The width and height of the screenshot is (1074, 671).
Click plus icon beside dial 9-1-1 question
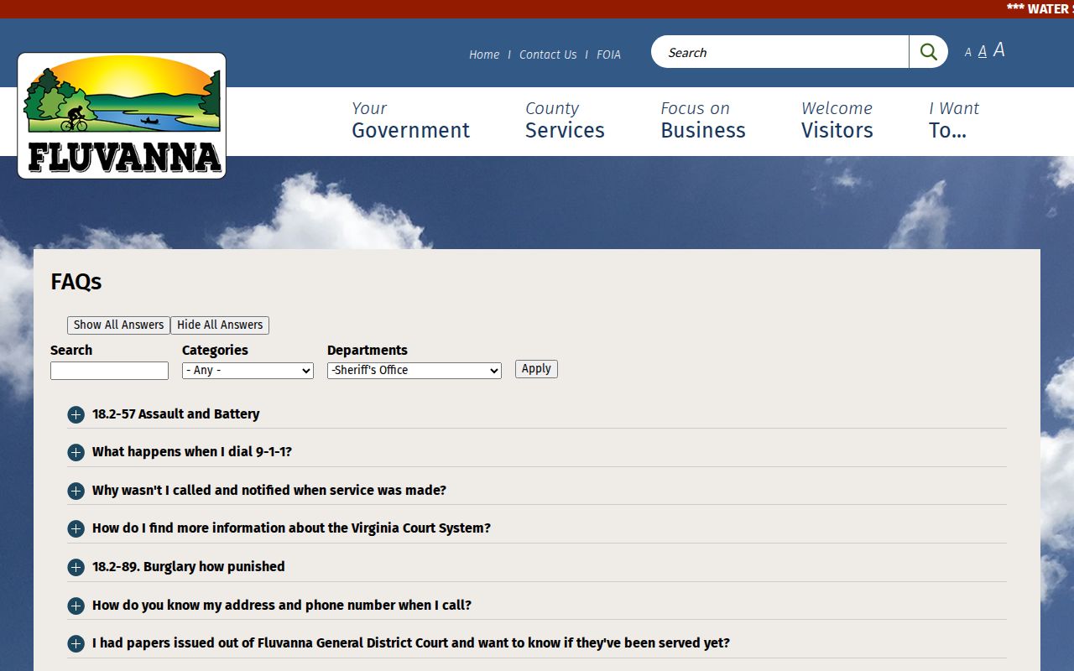click(76, 452)
